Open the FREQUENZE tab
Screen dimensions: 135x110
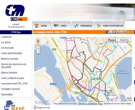[83, 26]
